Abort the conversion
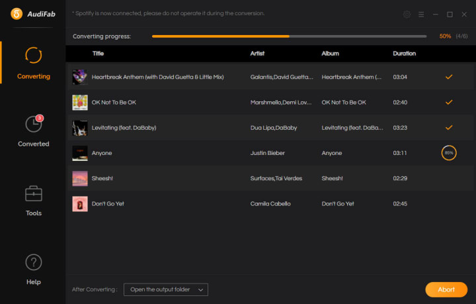This screenshot has height=304, width=476. point(446,289)
